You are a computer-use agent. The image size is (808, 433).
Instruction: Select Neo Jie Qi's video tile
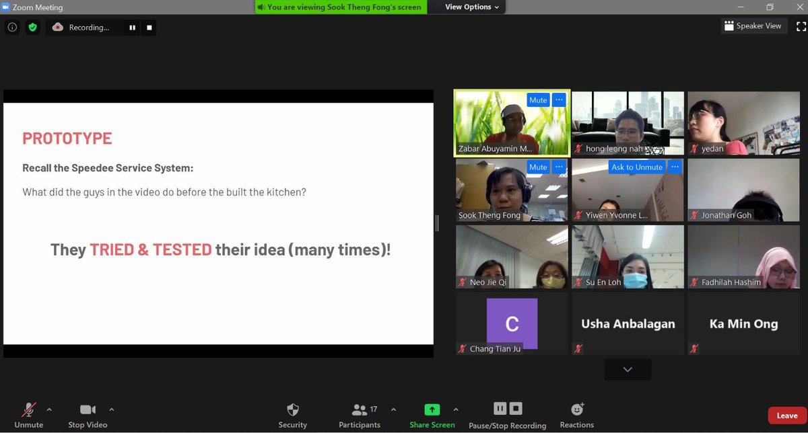click(512, 257)
